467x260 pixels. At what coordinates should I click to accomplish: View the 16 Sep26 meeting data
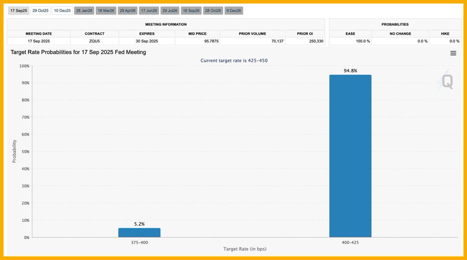[191, 11]
